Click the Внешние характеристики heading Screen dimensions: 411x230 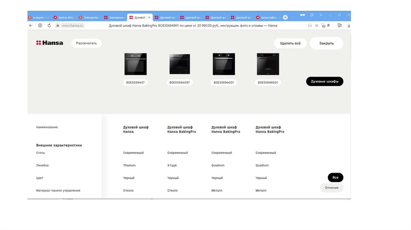pyautogui.click(x=59, y=145)
